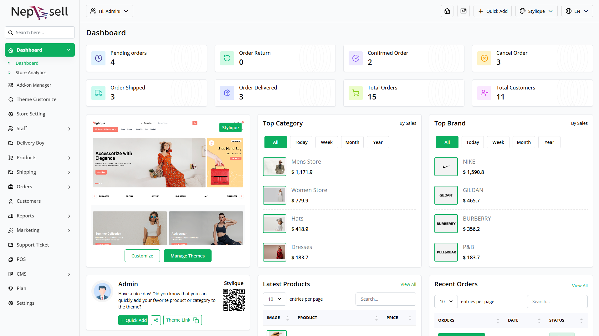
Task: Expand the Reports sidebar menu
Action: pos(40,216)
